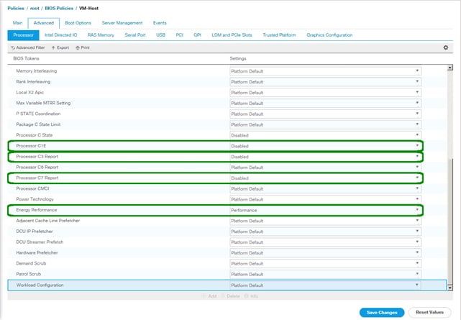This screenshot has height=320, width=461.
Task: Open the Processor CMCI dropdown
Action: pos(325,188)
